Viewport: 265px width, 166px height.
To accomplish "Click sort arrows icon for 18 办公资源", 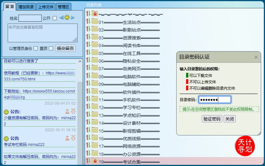I will point(88,153).
